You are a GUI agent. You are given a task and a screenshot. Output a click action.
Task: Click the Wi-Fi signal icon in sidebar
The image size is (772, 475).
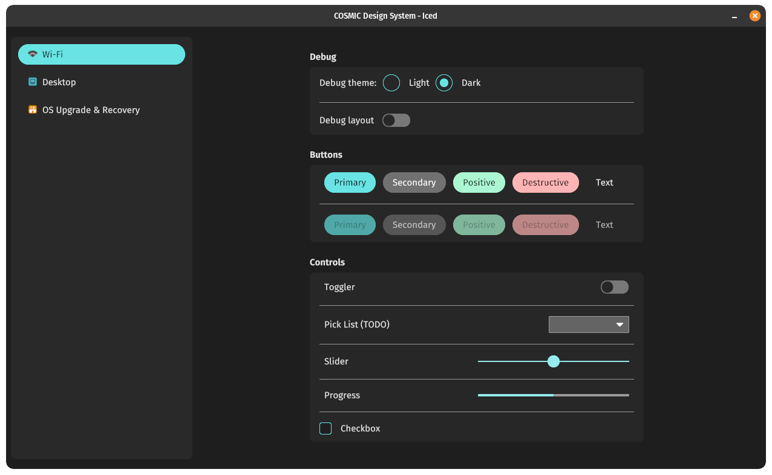33,54
